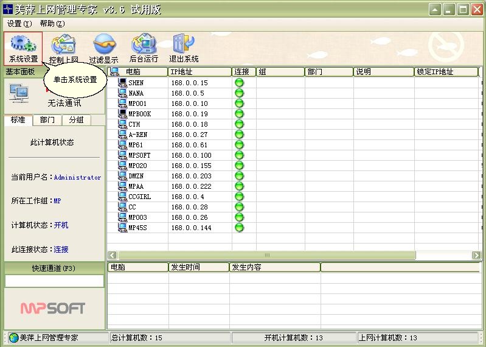Click the 基本面板 panel header

[x=21, y=72]
